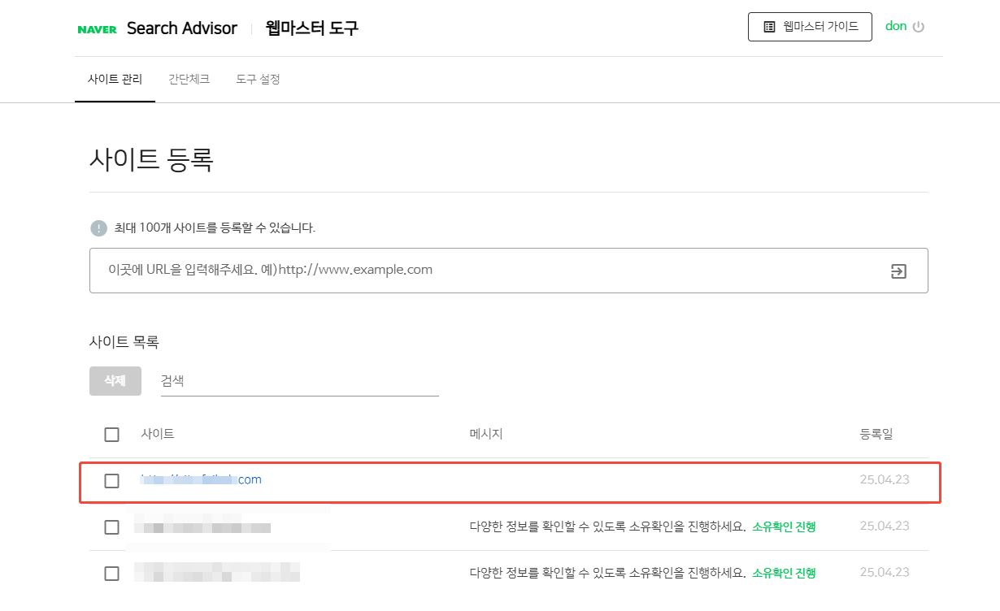Viewport: 1000px width, 611px height.
Task: Switch to the 간단체크 tab
Action: click(x=189, y=80)
